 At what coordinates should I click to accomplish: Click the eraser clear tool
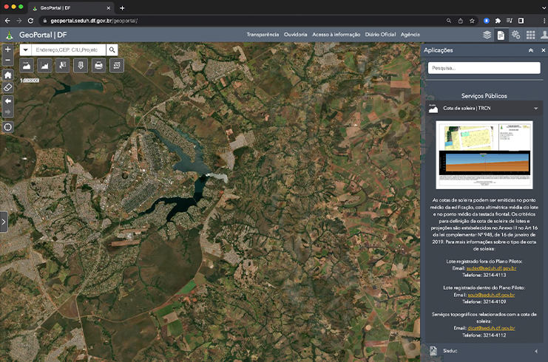pyautogui.click(x=8, y=86)
